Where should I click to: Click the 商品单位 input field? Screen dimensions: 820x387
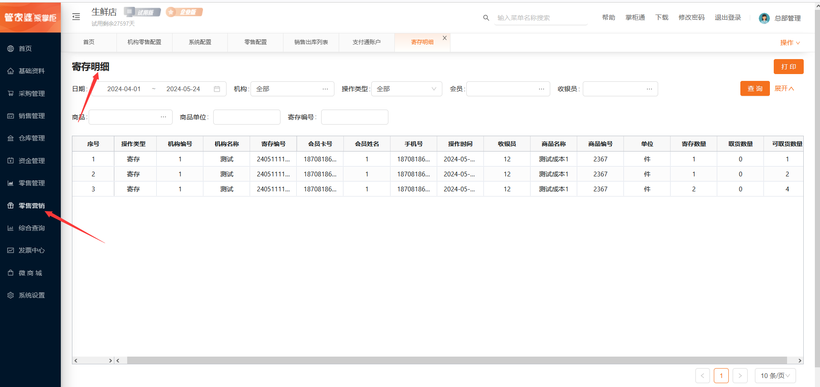point(247,117)
